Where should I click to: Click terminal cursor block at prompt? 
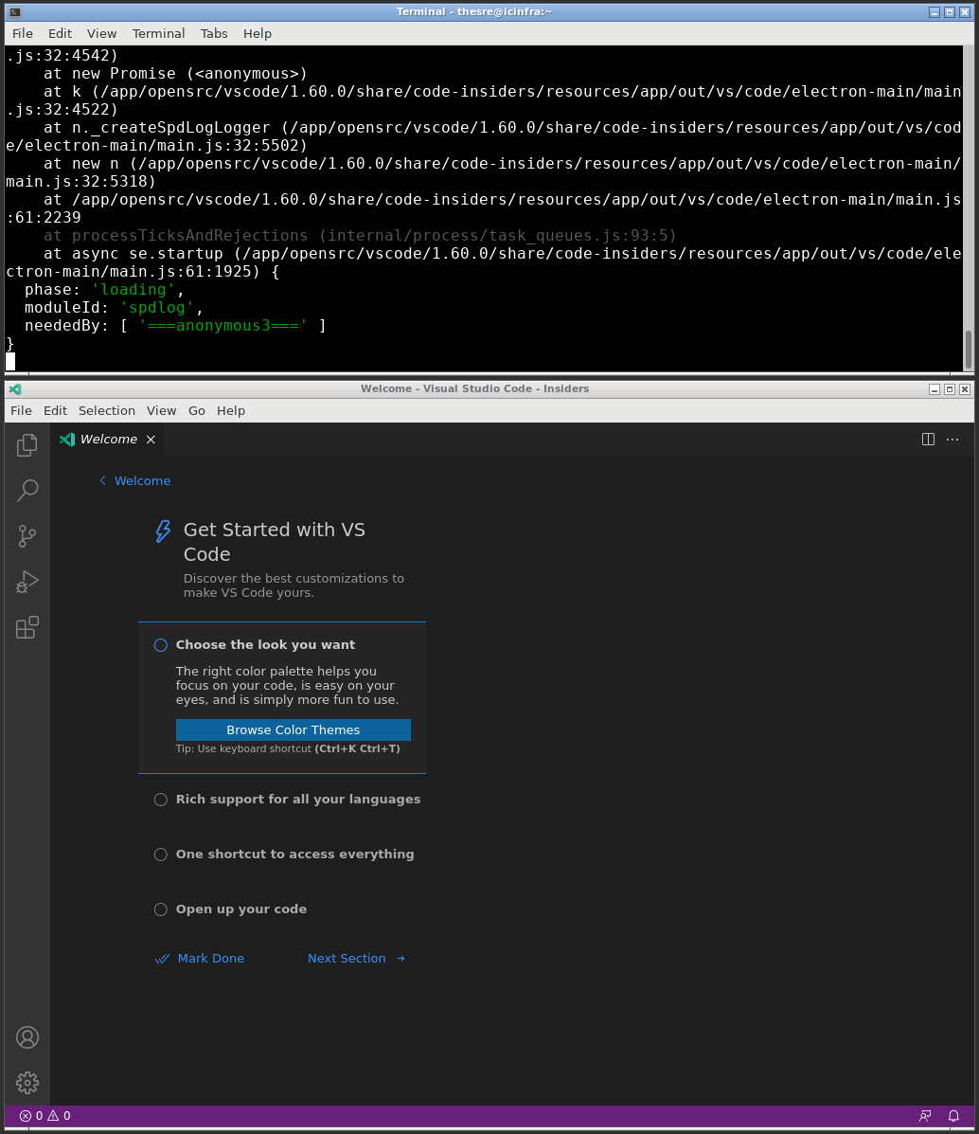[10, 362]
